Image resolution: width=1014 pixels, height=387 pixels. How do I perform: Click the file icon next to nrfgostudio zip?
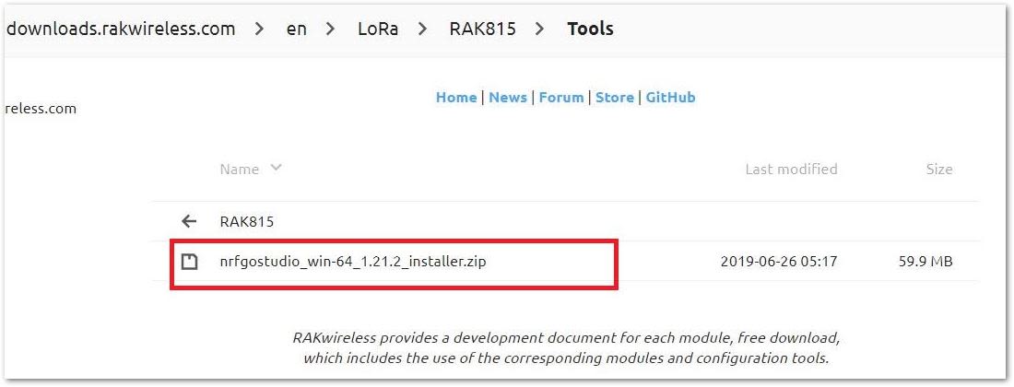tap(188, 262)
